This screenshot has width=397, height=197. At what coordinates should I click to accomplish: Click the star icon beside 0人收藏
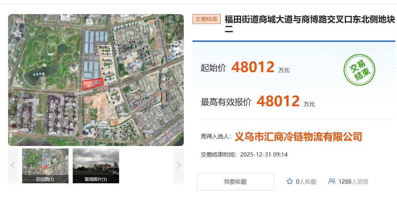point(289,182)
